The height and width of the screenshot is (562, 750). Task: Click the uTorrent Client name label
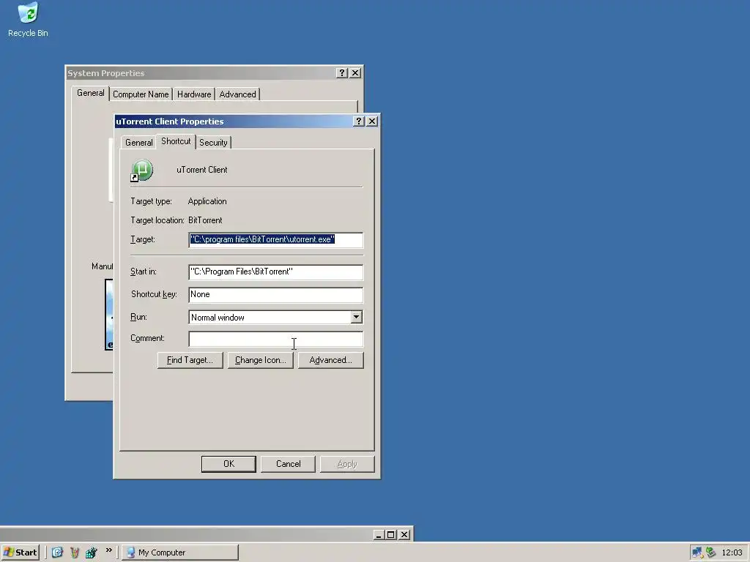point(202,170)
